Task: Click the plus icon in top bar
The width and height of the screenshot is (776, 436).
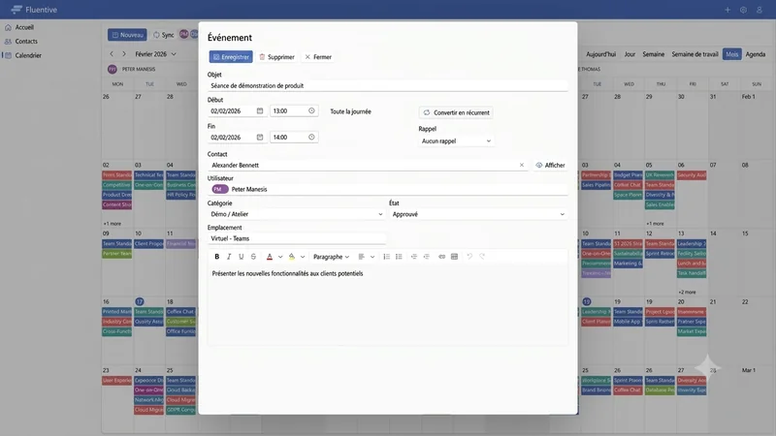Action: pos(727,10)
